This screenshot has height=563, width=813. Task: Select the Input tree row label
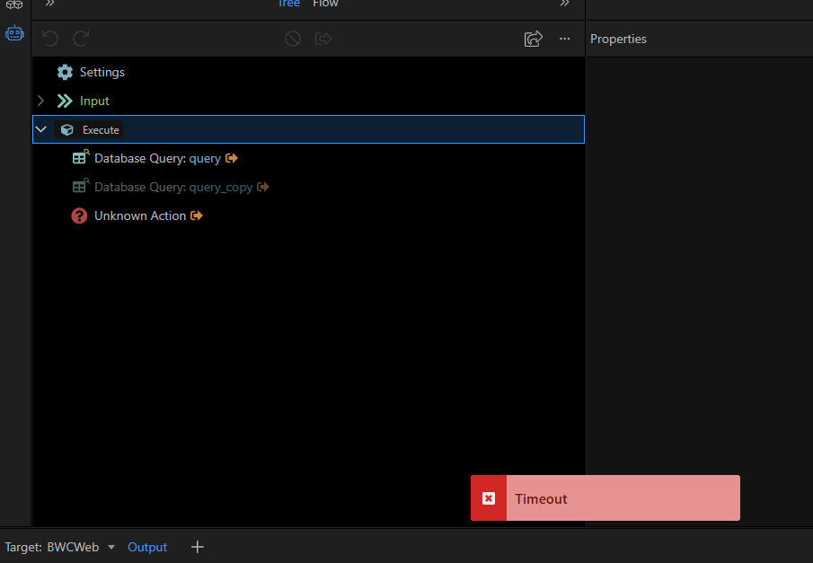pyautogui.click(x=94, y=101)
